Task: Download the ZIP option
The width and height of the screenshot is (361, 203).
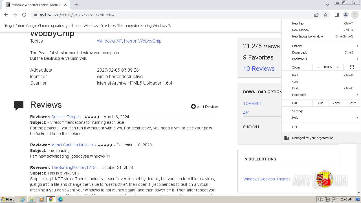Action: coord(246,112)
